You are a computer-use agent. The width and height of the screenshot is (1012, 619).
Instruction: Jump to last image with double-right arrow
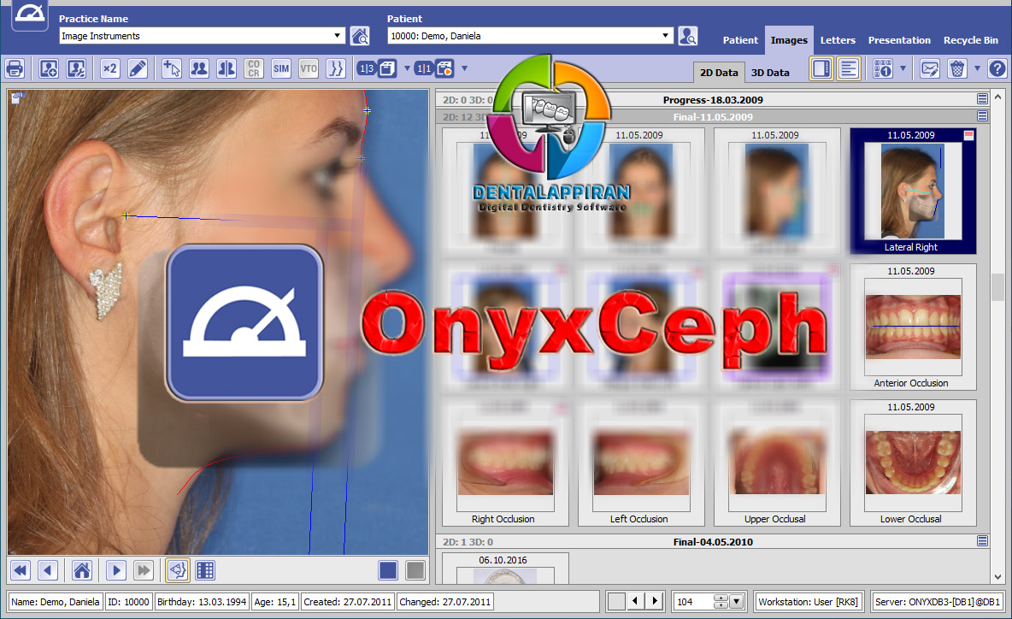click(144, 570)
